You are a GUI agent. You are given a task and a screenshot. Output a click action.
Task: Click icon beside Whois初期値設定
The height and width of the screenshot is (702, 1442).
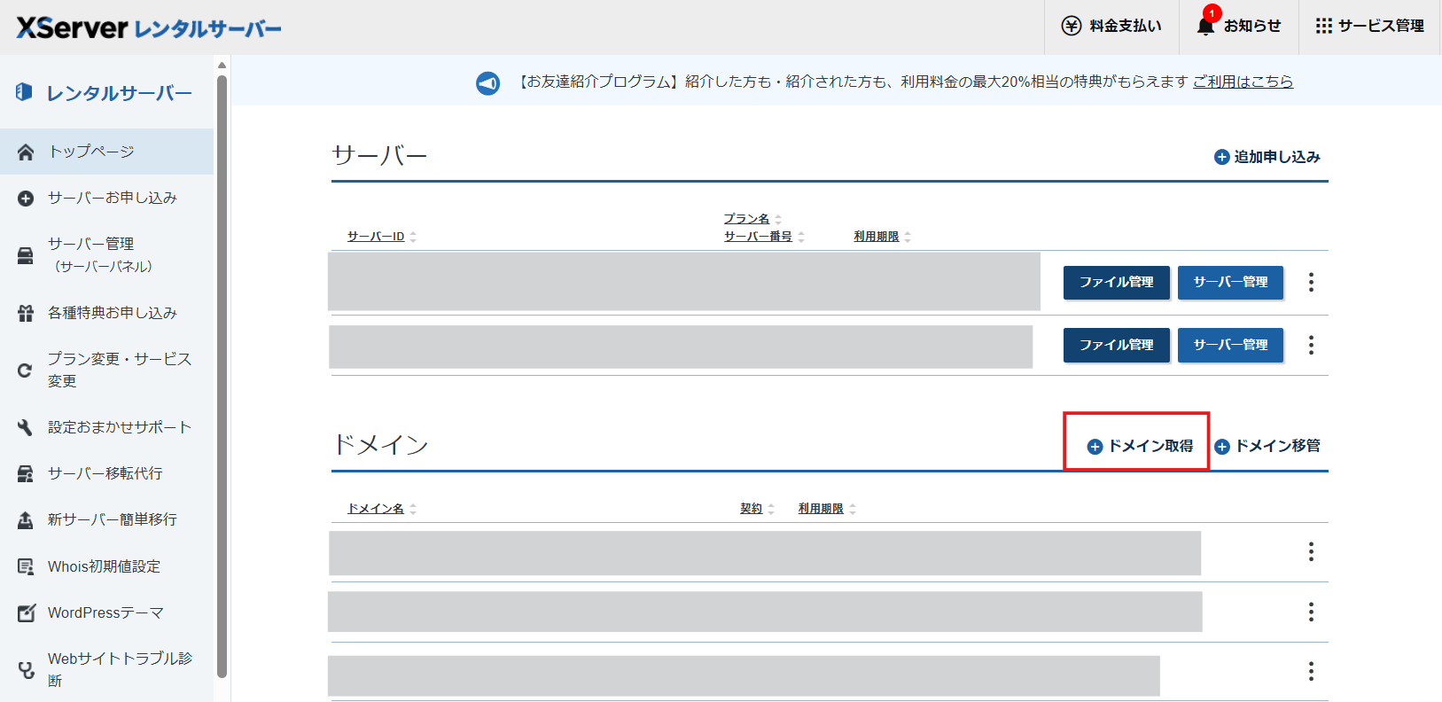point(26,566)
